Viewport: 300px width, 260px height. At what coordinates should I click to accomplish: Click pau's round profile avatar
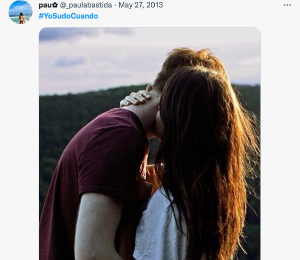[21, 12]
